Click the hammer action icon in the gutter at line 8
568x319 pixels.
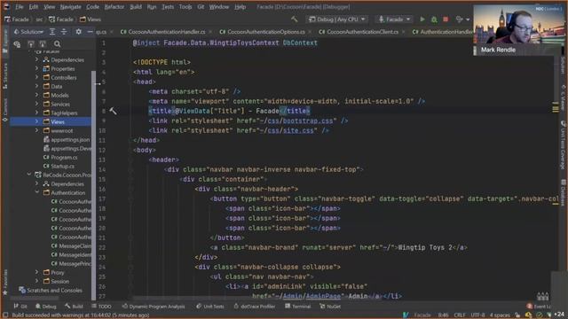pos(113,111)
